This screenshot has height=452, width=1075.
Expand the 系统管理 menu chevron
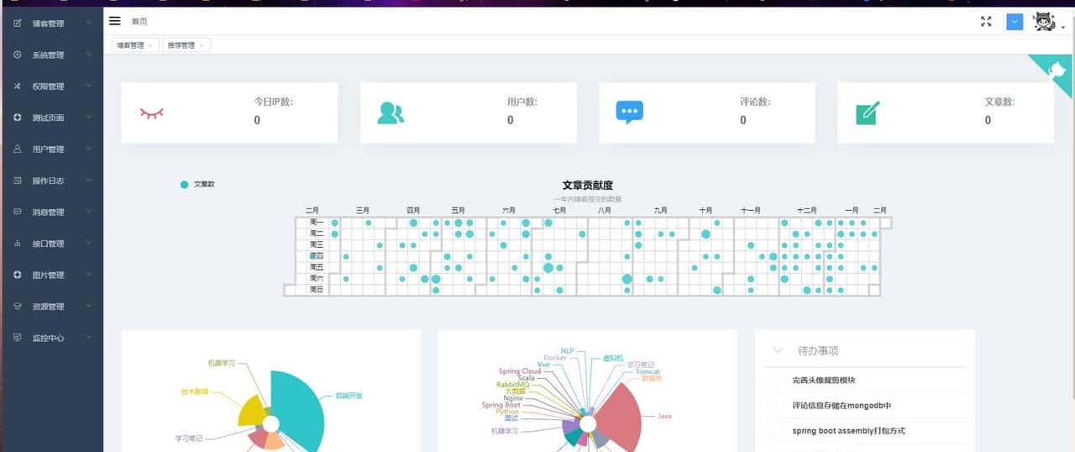click(x=88, y=55)
